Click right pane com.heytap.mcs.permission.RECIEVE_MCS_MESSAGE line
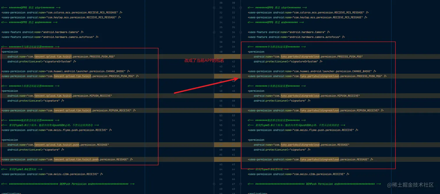The width and height of the screenshot is (440, 194). (307, 17)
